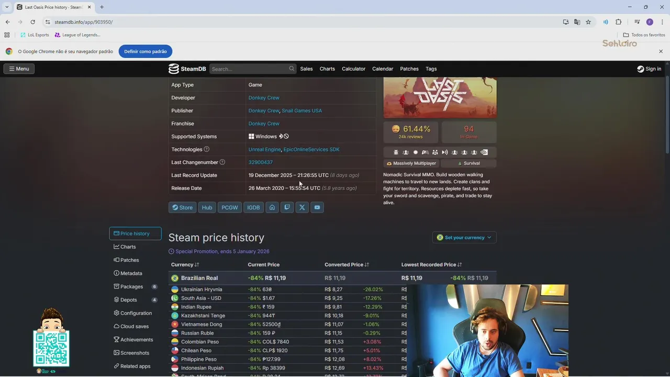Click the Last Changenumber help icon
The image size is (670, 377).
point(222,162)
